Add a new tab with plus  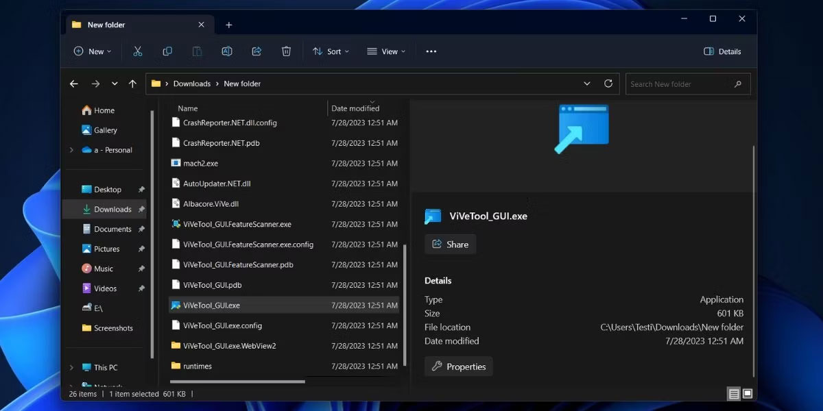click(229, 25)
